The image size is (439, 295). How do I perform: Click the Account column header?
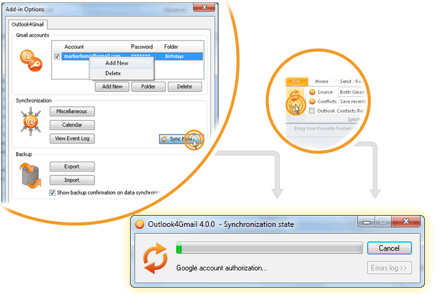pyautogui.click(x=95, y=47)
